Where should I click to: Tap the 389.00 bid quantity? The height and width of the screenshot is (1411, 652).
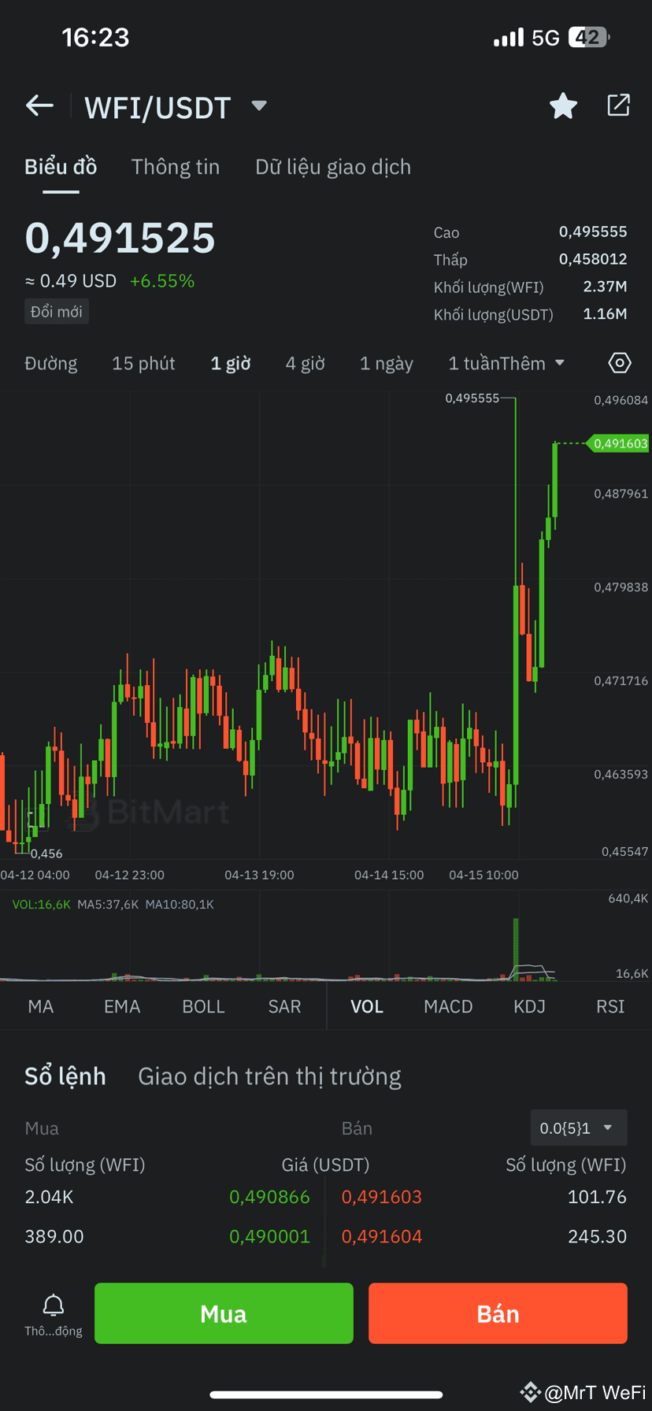(x=54, y=1236)
